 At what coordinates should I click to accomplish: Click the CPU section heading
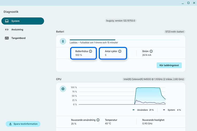(59, 79)
